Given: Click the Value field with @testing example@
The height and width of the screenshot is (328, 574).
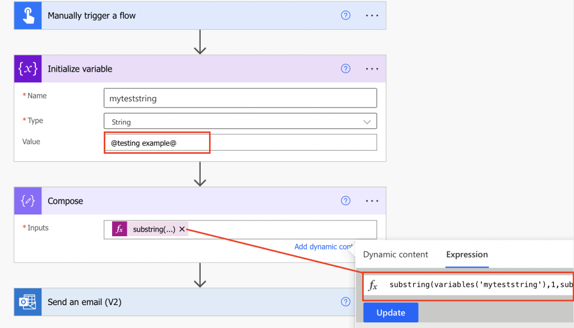Looking at the screenshot, I should pyautogui.click(x=240, y=143).
